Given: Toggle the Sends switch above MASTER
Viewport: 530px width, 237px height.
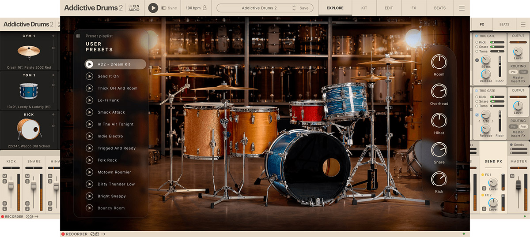Looking at the screenshot, I should [x=511, y=144].
